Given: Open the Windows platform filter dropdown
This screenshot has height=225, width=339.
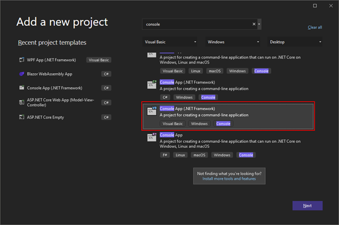Looking at the screenshot, I should [232, 42].
